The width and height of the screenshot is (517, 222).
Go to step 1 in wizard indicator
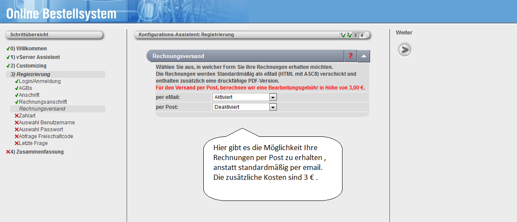point(343,35)
